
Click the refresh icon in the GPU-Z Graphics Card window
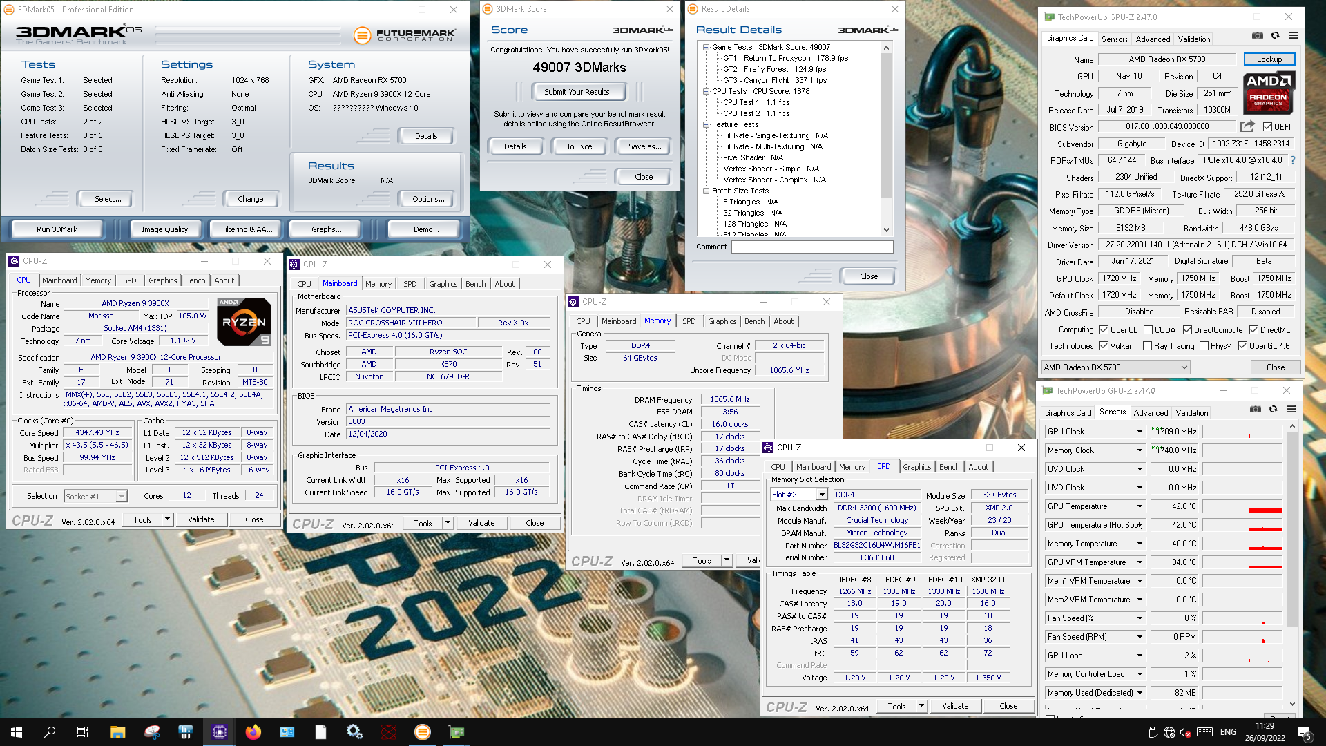coord(1276,35)
